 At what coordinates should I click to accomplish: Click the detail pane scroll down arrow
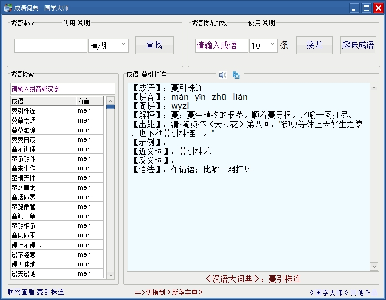click(374, 266)
